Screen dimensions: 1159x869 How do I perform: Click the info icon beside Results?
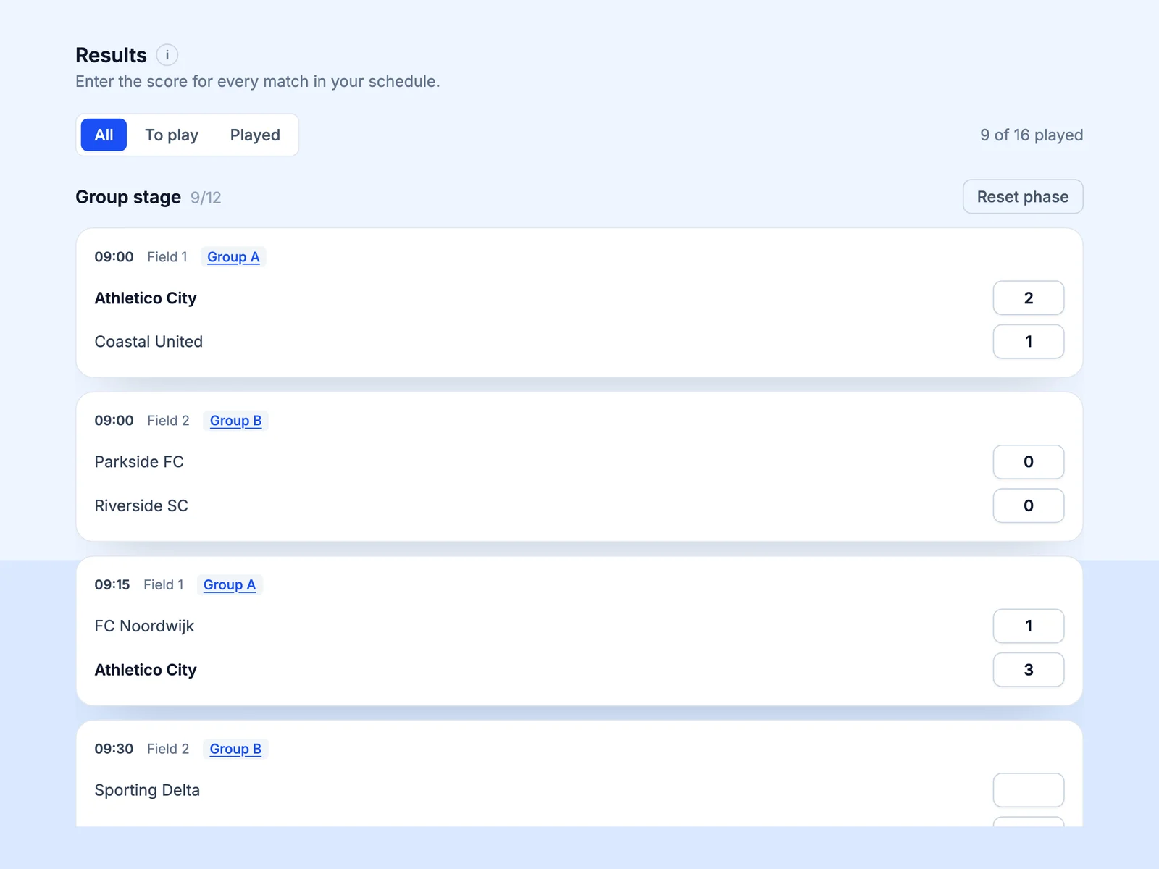click(167, 55)
